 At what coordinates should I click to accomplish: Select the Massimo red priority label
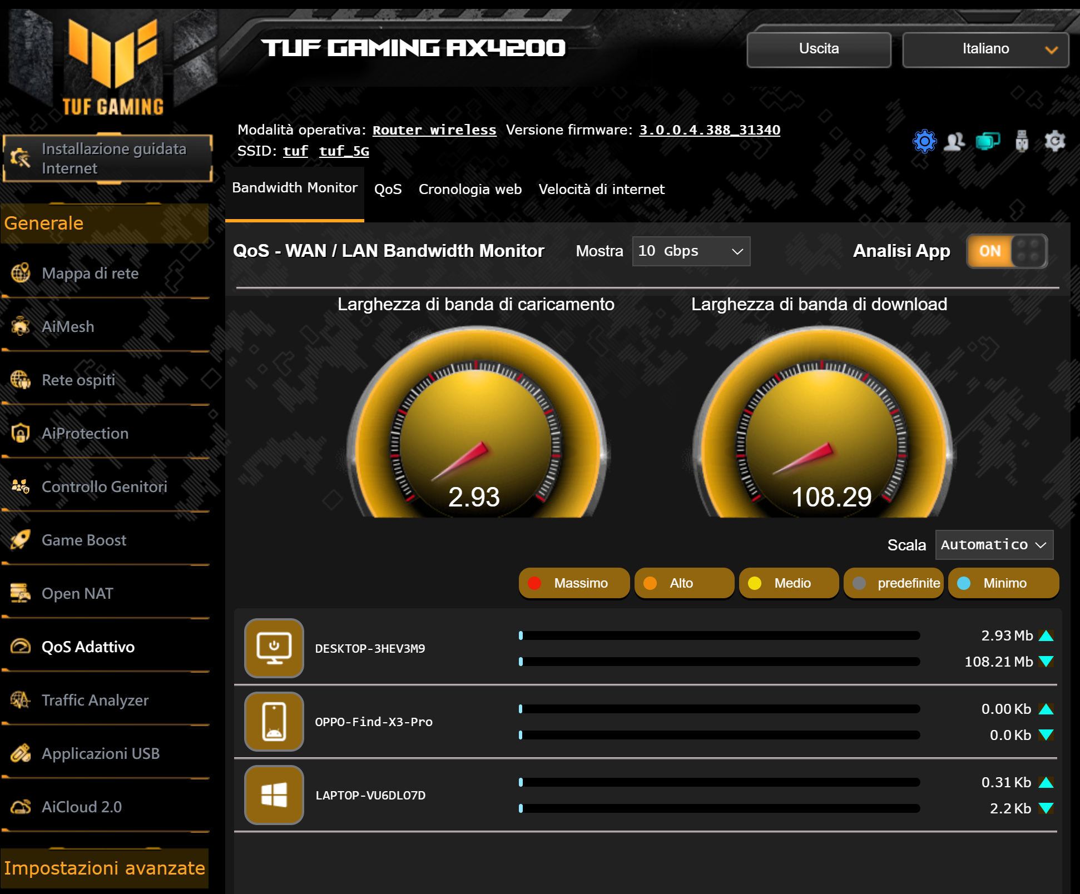[x=574, y=583]
